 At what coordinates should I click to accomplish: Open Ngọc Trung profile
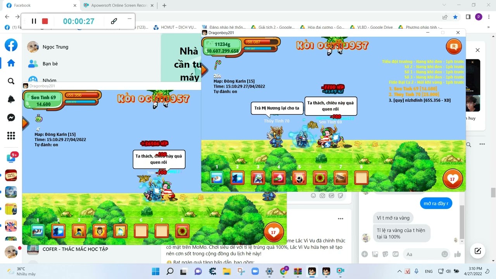point(48,47)
